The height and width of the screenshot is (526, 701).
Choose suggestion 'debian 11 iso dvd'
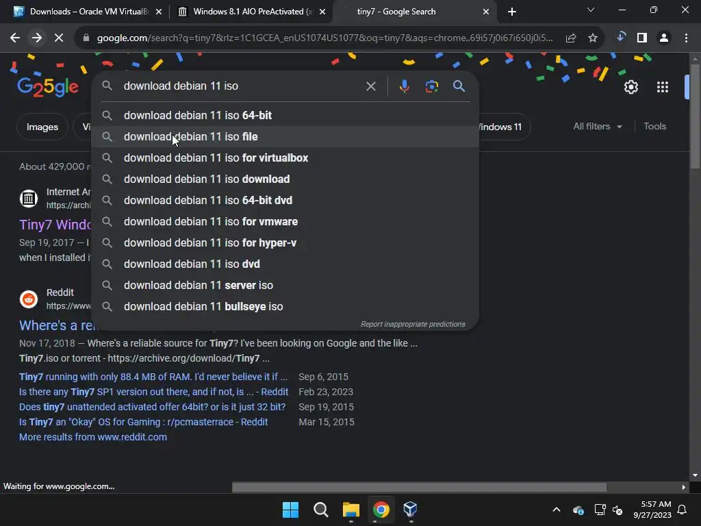(285, 264)
